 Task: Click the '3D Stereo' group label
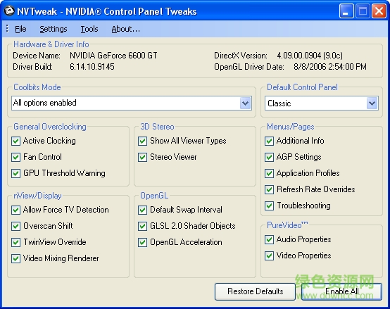[x=157, y=127]
